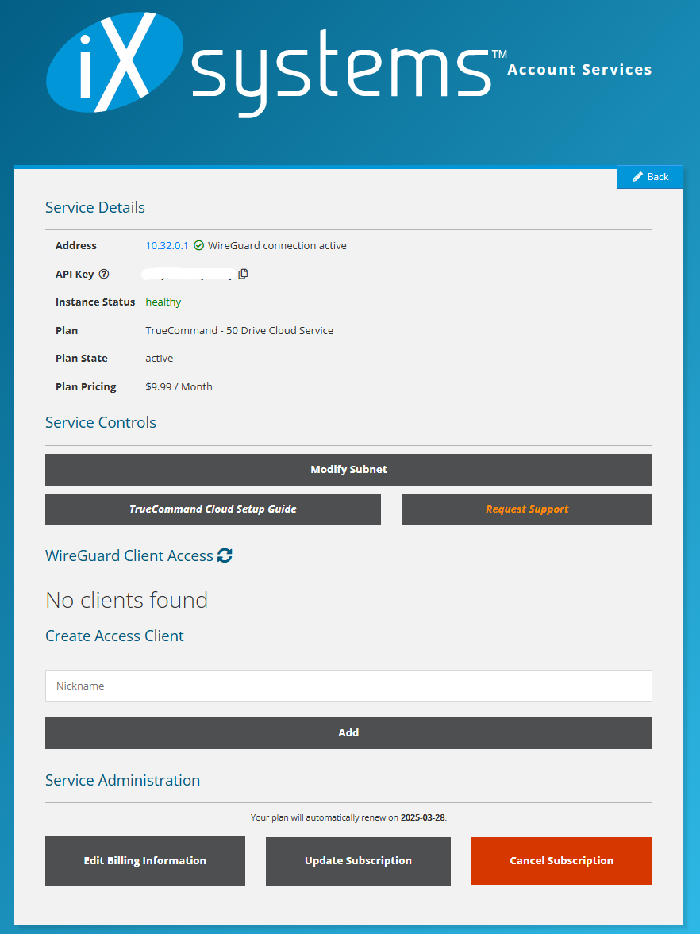Open the TrueCommand Cloud Setup Guide
The image size is (700, 934).
213,509
